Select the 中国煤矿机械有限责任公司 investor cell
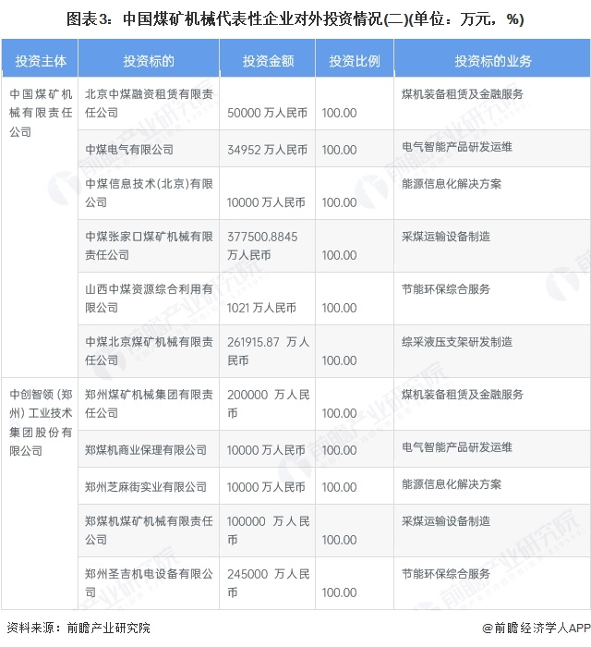 coord(41,112)
